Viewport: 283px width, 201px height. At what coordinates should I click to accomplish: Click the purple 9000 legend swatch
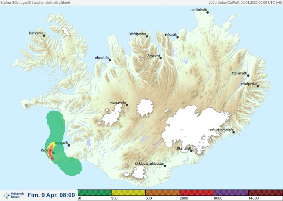pyautogui.click(x=231, y=193)
